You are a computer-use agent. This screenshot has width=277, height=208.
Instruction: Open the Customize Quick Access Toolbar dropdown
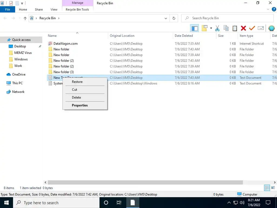[x=22, y=3]
